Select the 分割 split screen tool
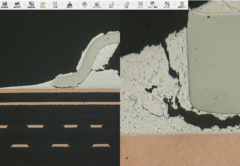 pos(126,5)
